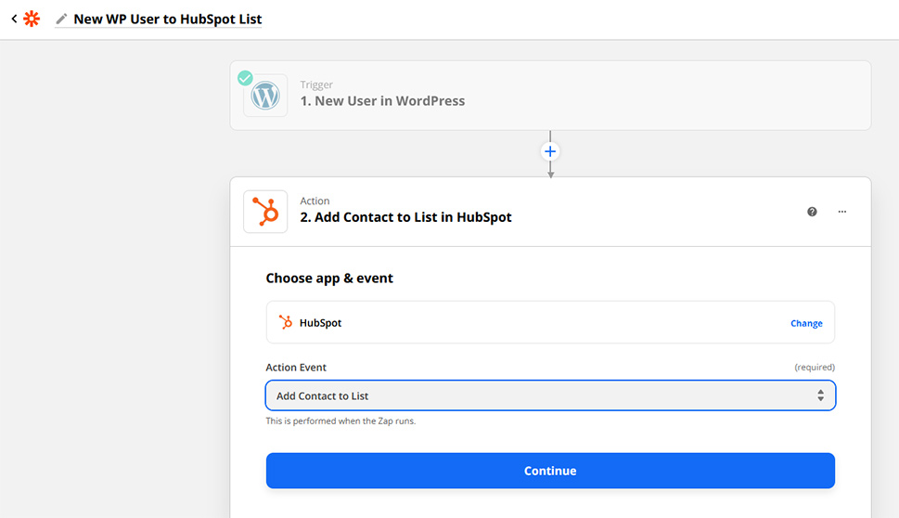Click the back arrow at top left

tap(14, 19)
